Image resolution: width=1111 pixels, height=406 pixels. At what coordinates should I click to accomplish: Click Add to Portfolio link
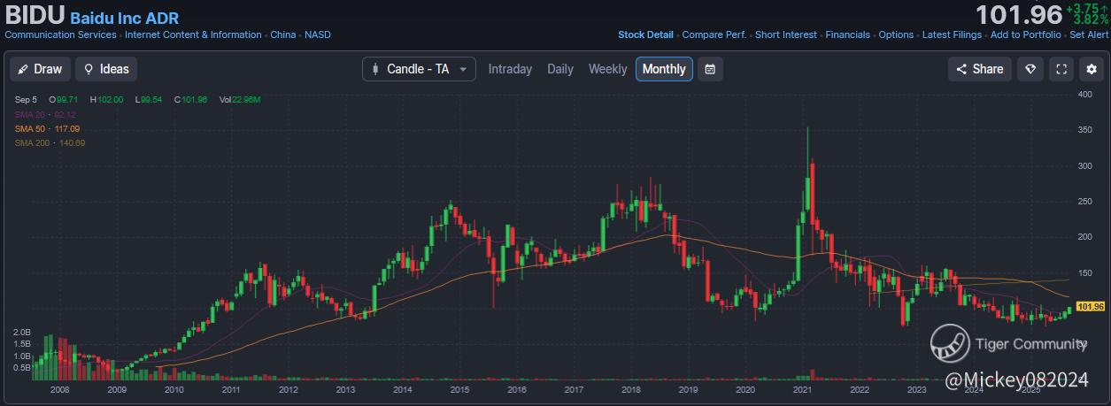(x=1025, y=35)
